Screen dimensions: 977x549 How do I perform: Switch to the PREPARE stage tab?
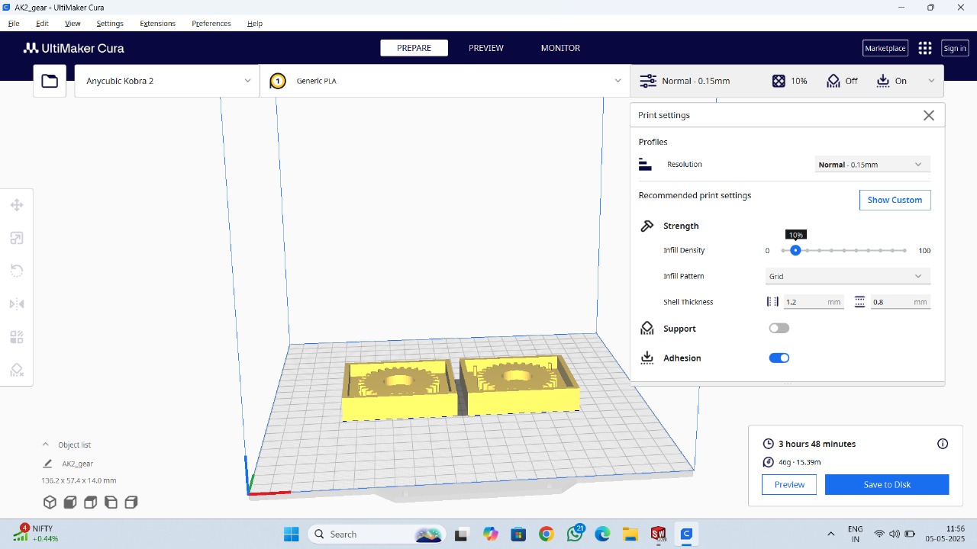(414, 48)
